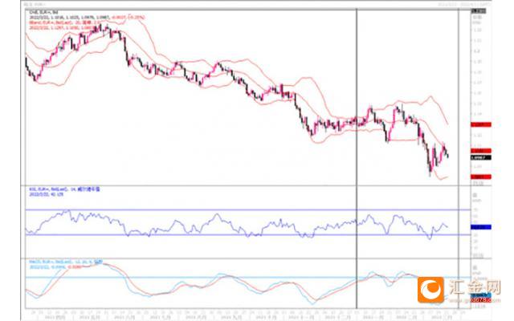The image size is (514, 321).
Task: Click the upper horizontal RSI threshold line
Action: 248,209
